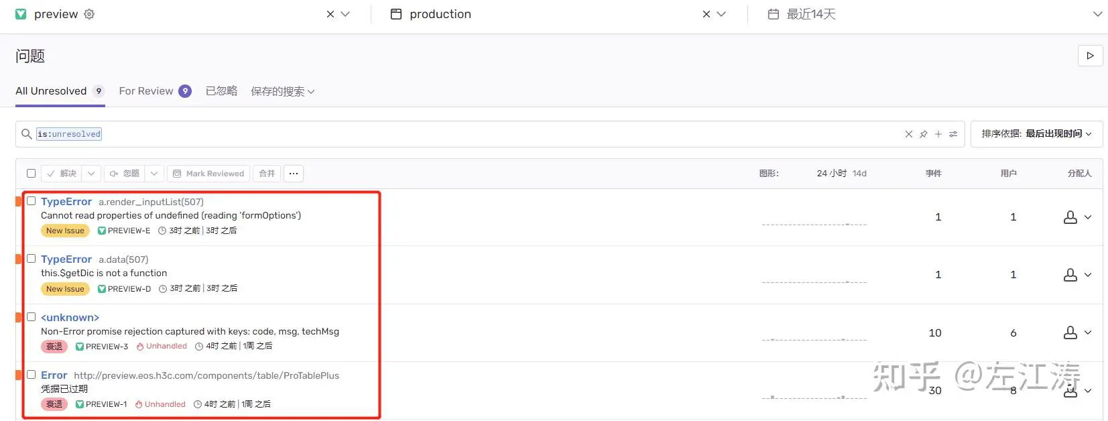Open the a.render_inputList TypeError issue link
The height and width of the screenshot is (421, 1108).
point(66,202)
